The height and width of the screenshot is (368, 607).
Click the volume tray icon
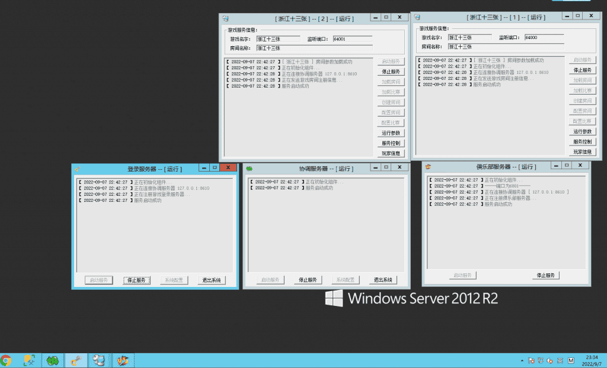(x=550, y=361)
